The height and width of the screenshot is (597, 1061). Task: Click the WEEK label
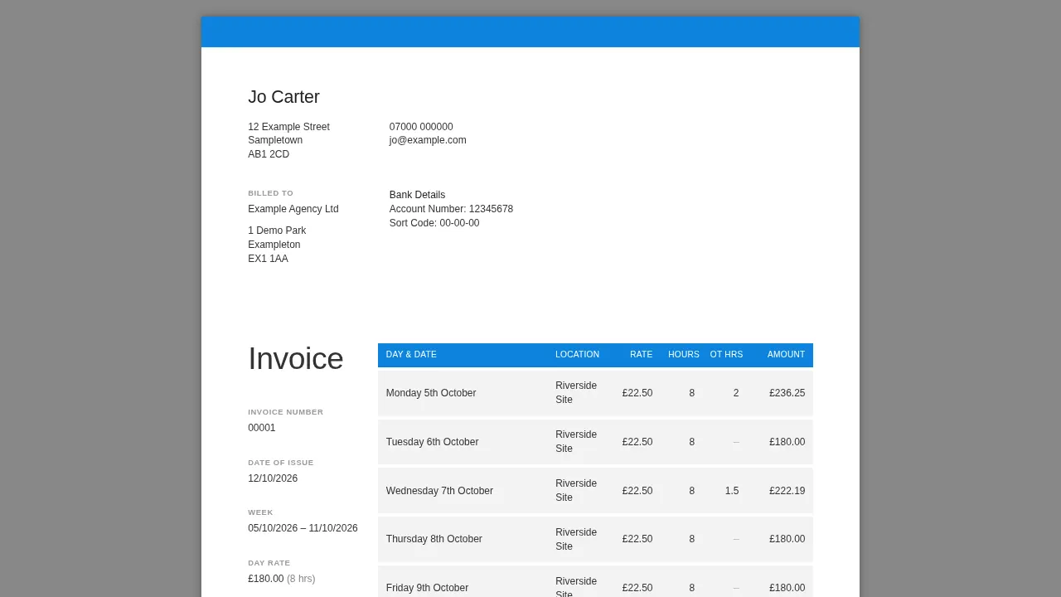point(260,512)
